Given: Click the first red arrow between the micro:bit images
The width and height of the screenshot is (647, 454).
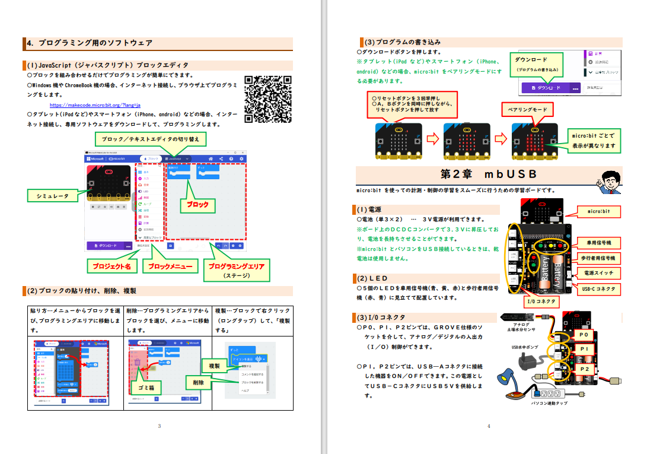Looking at the screenshot, I should coord(433,138).
